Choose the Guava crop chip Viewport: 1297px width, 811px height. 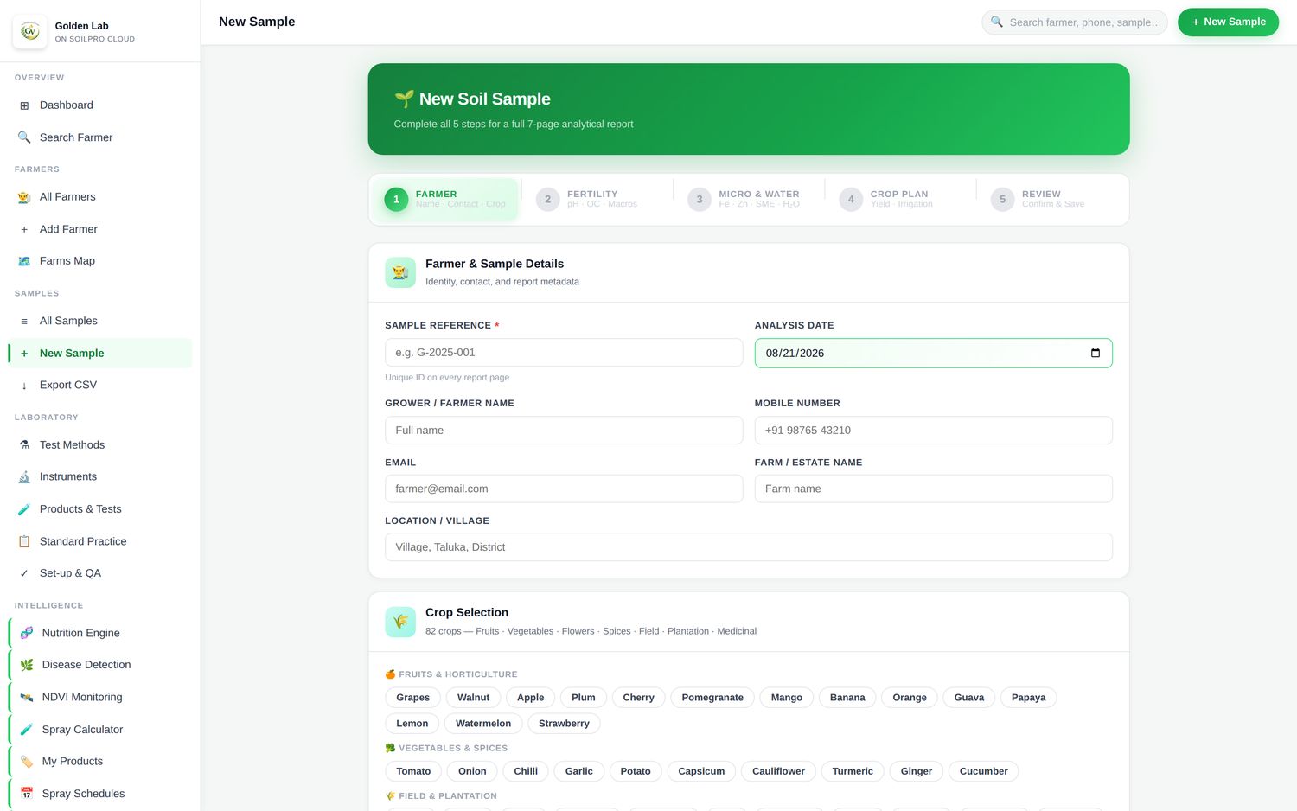coord(969,698)
